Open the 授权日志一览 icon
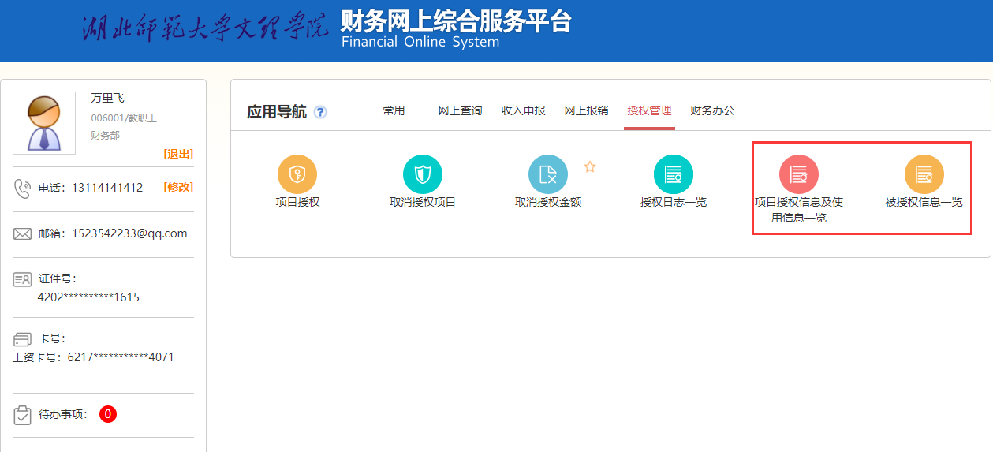993x452 pixels. pos(674,174)
